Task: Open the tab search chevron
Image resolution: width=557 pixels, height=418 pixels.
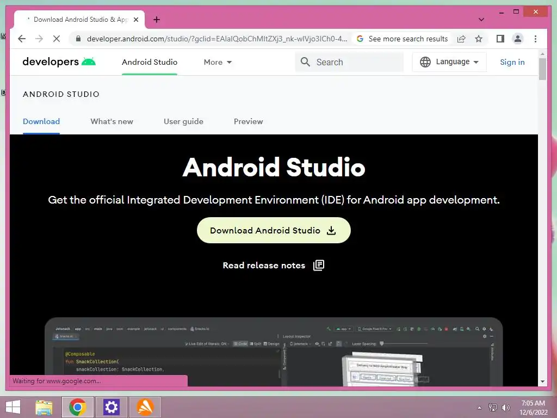Action: click(x=481, y=20)
